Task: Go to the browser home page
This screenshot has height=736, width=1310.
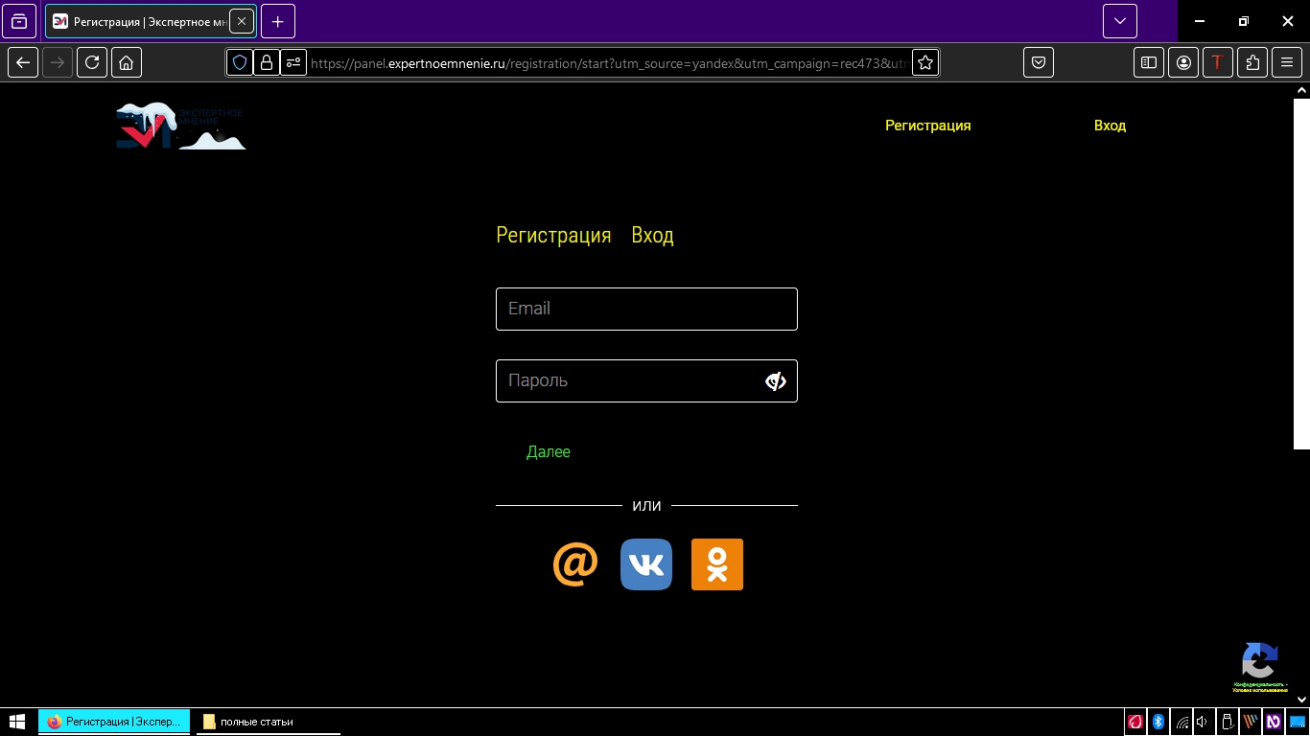Action: tap(127, 62)
